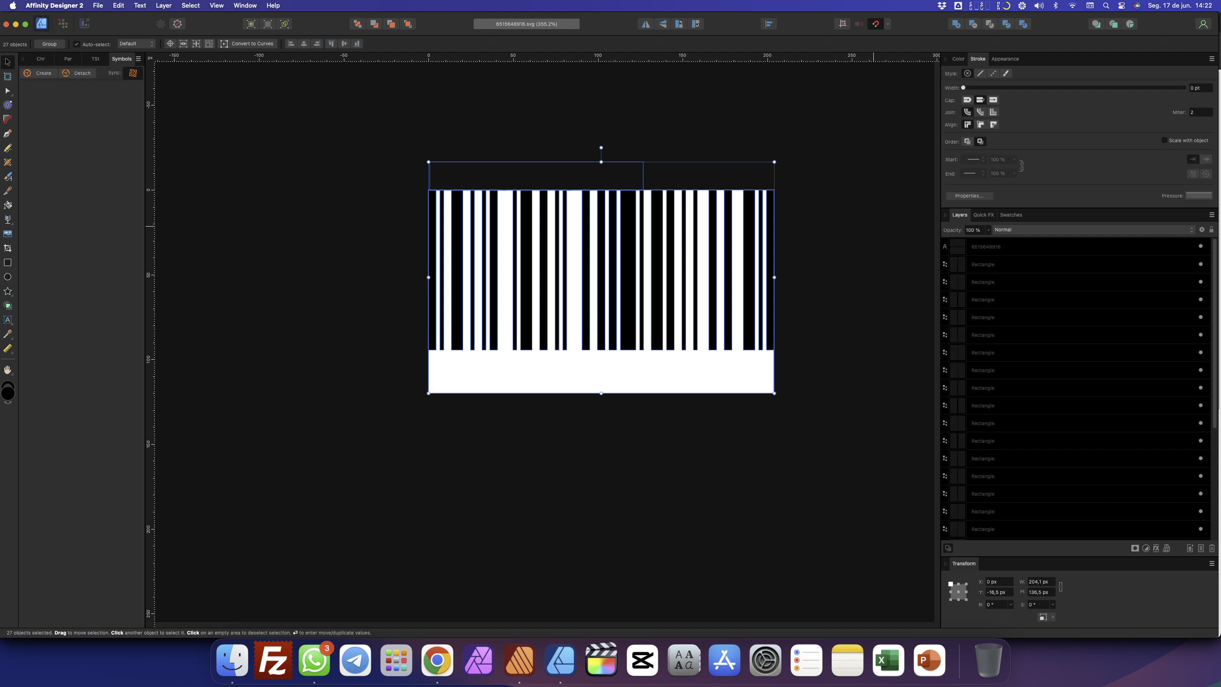Select the no-stroke style option
The image size is (1221, 687).
click(967, 73)
